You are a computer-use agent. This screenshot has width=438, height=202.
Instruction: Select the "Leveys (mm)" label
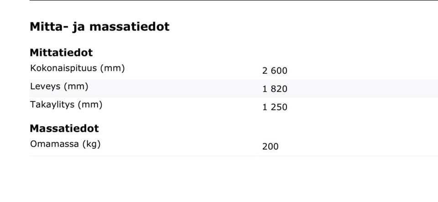59,86
